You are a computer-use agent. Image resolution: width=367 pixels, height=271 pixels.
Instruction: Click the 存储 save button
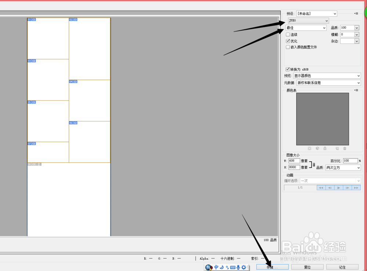tap(272, 267)
